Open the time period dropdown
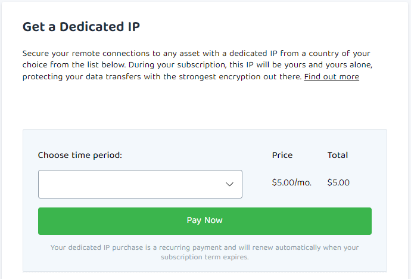 point(140,184)
